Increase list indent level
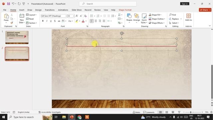Viewport: 213px width, 120px height. click(108, 16)
